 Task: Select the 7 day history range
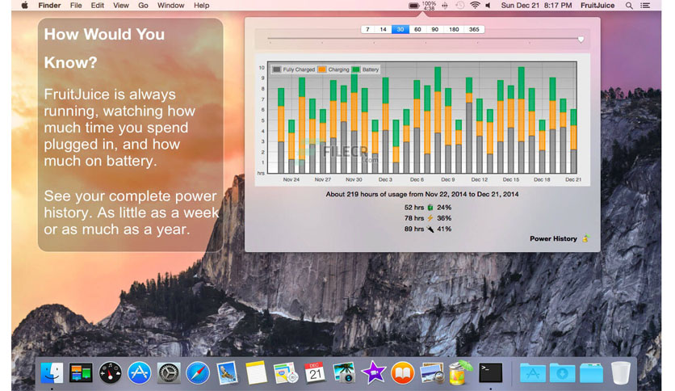coord(367,29)
